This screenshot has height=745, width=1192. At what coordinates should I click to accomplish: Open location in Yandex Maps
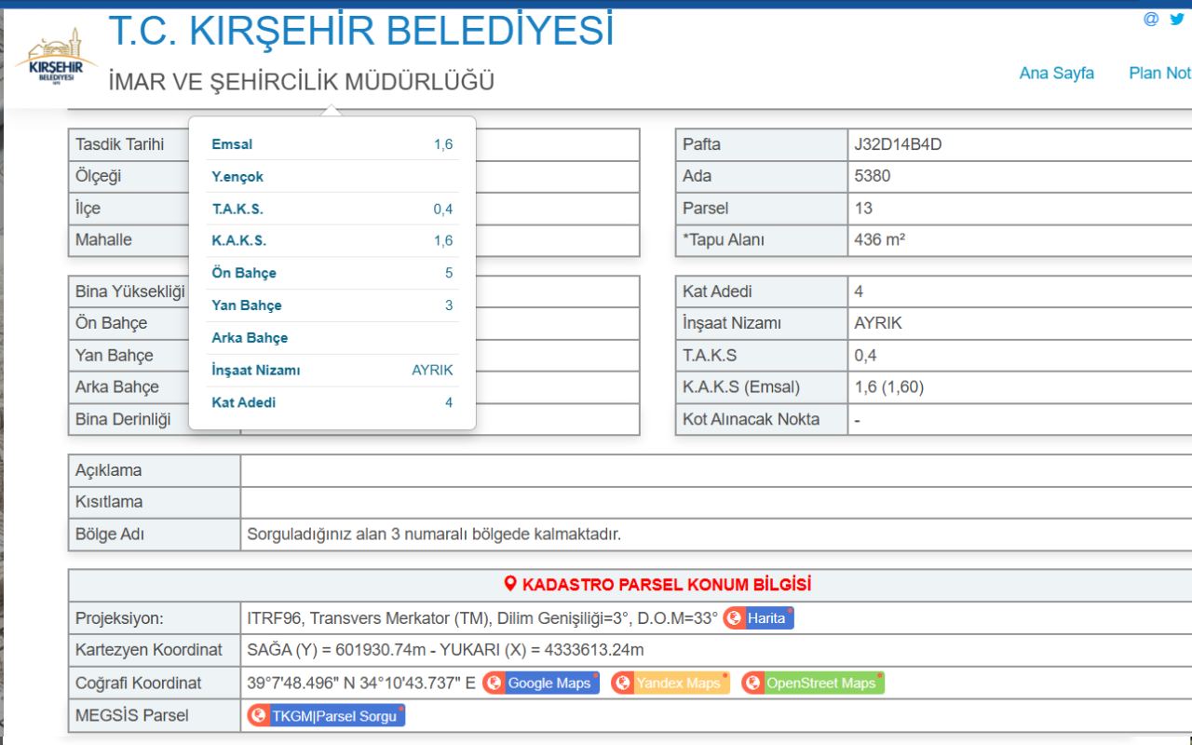pos(678,684)
